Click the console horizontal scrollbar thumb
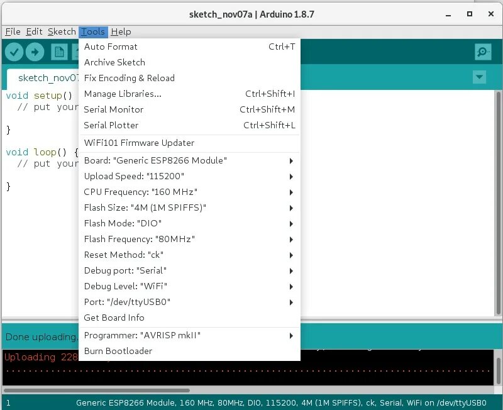 click(x=97, y=391)
